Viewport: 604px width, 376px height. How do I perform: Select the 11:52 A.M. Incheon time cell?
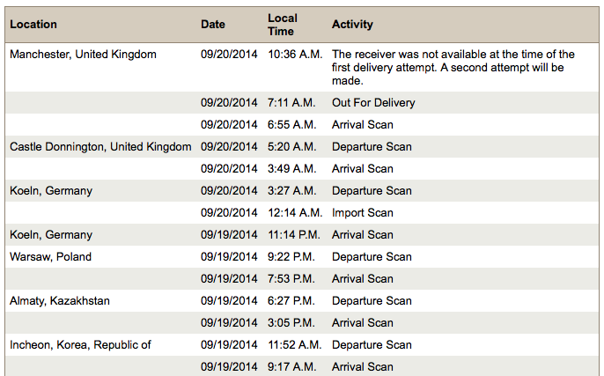[x=295, y=345]
